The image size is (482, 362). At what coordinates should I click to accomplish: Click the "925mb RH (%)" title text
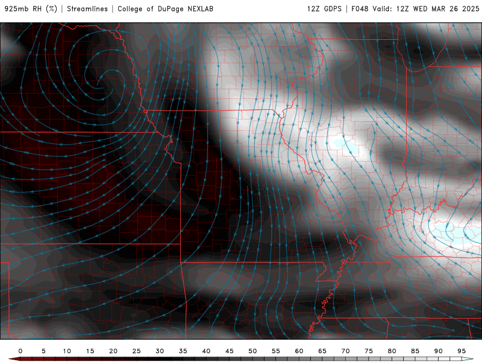click(31, 8)
